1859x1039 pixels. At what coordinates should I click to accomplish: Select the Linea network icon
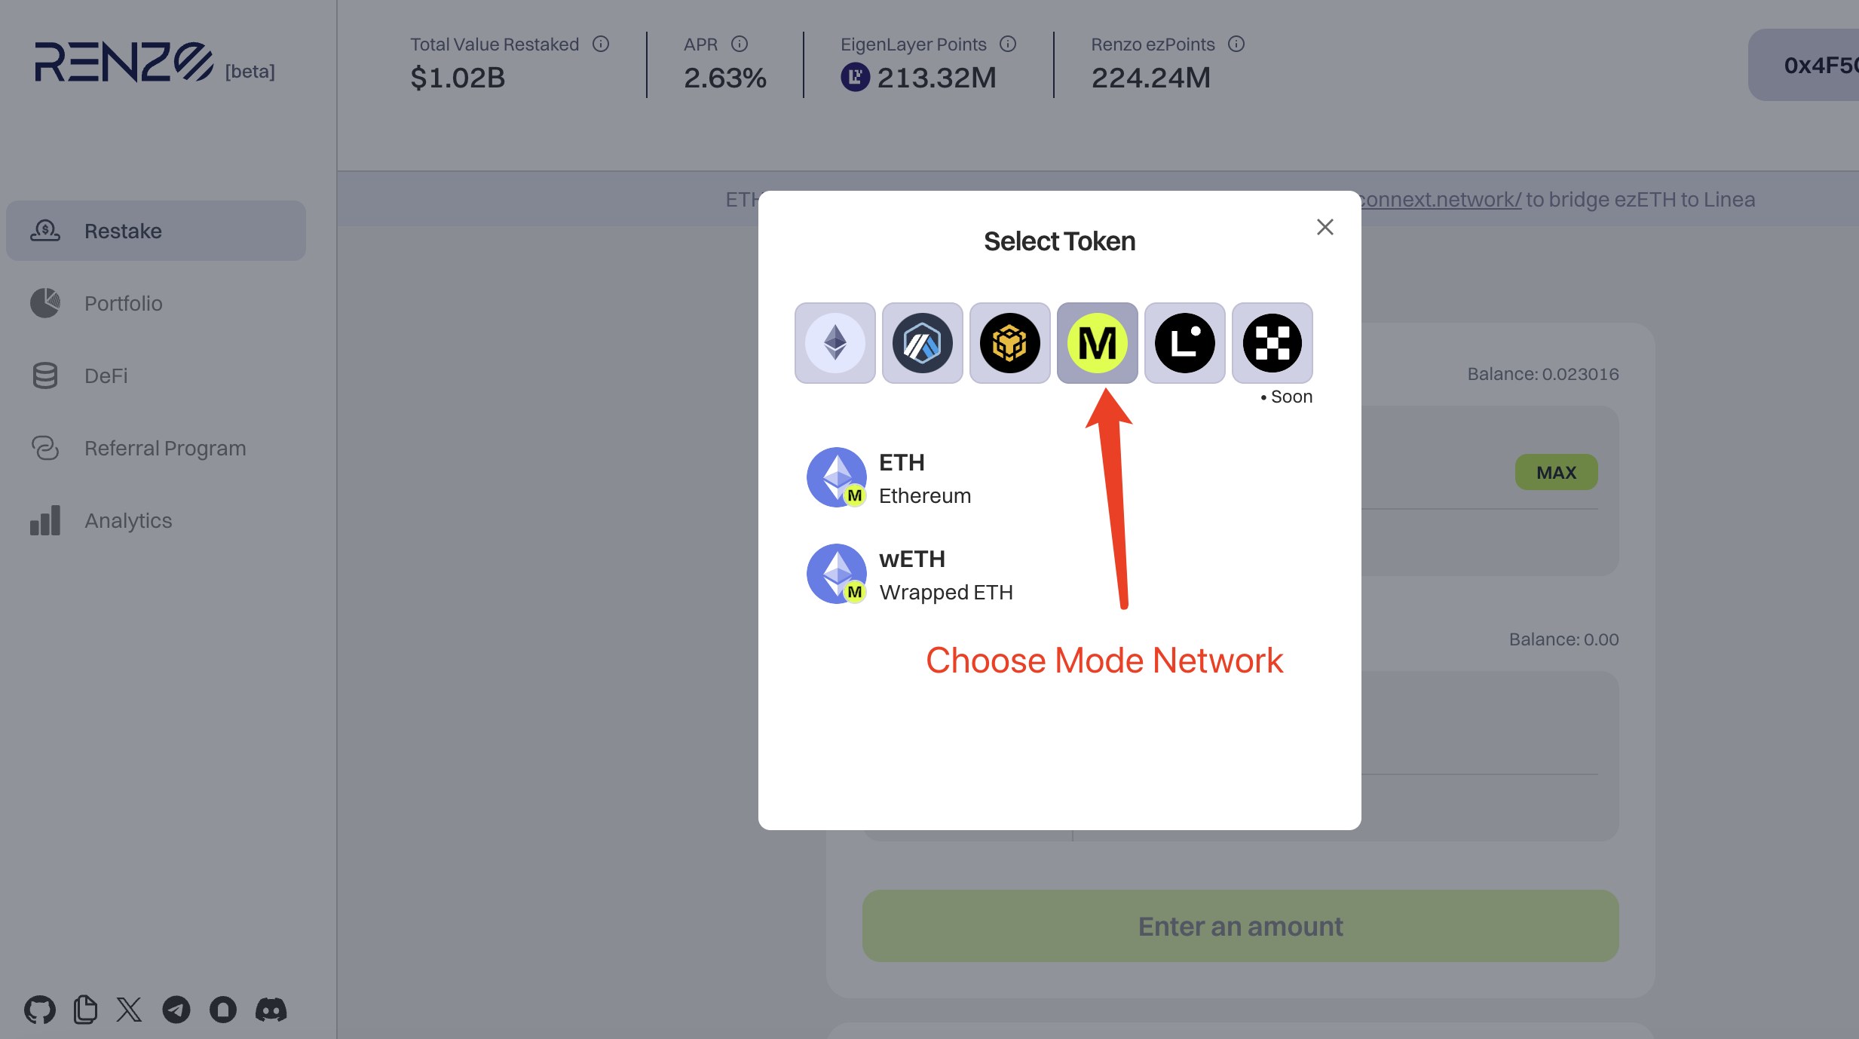coord(1184,343)
